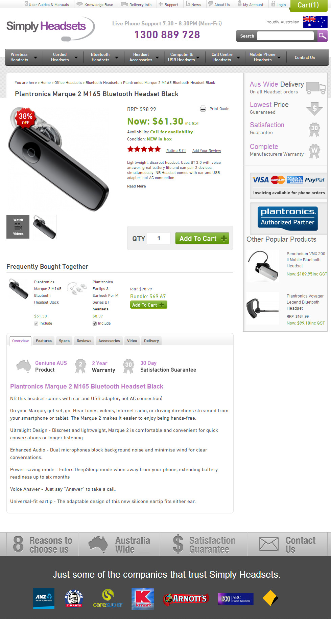Click the QTY quantity field

click(159, 238)
